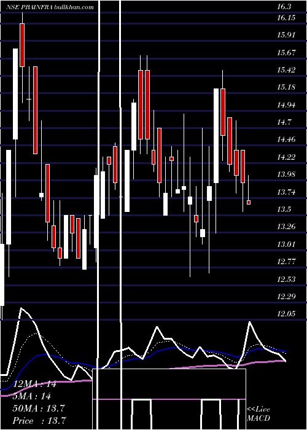Image resolution: width=307 pixels, height=430 pixels.
Task: Click the NSE PBAINFRA bullkhan.com title text
Action: (50, 7)
